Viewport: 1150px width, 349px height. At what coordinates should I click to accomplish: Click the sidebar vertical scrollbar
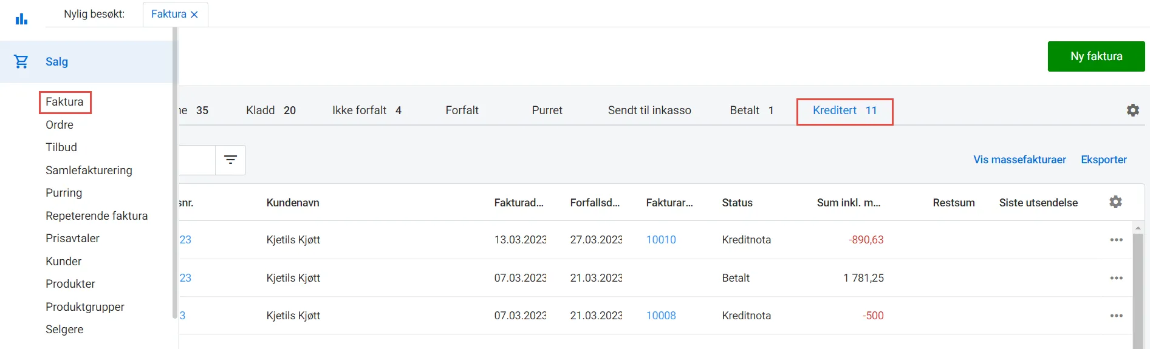click(175, 173)
